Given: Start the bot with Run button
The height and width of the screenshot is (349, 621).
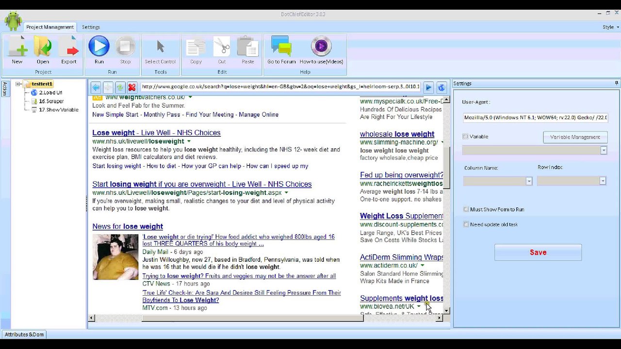Looking at the screenshot, I should (x=99, y=50).
